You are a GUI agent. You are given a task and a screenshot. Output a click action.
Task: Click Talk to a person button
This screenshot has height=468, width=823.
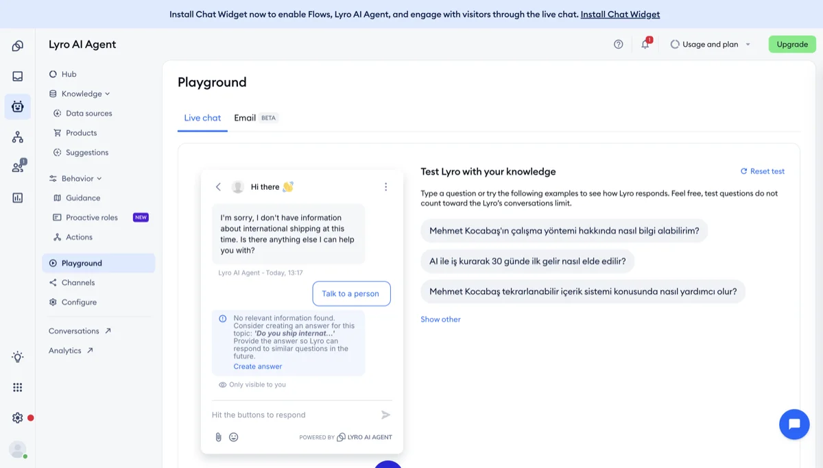click(351, 294)
